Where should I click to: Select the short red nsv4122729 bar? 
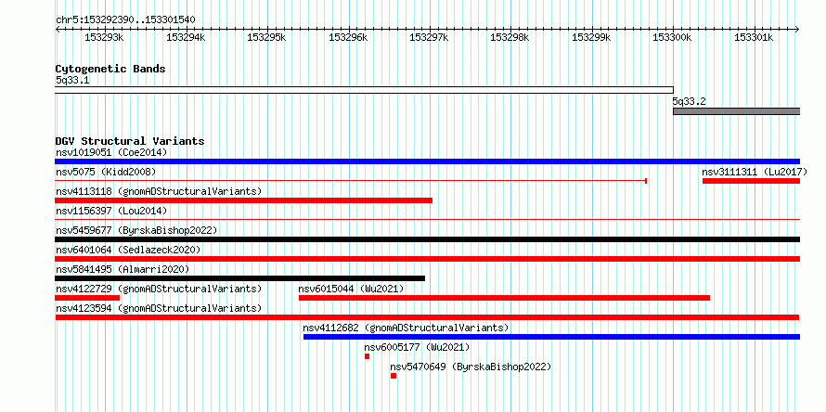coord(87,298)
